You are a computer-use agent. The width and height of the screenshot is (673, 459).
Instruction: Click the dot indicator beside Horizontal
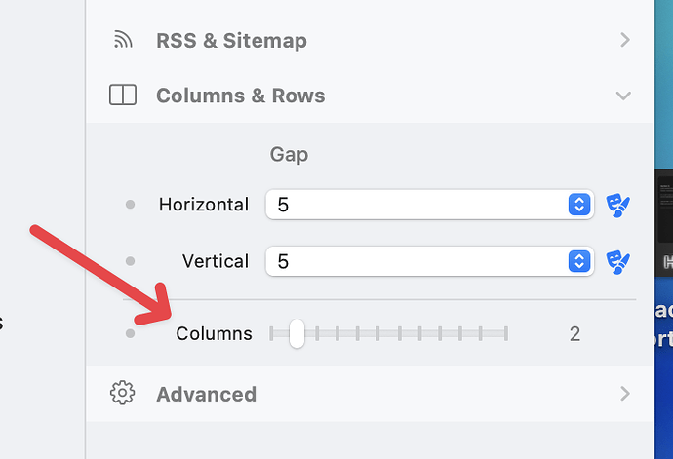point(130,205)
